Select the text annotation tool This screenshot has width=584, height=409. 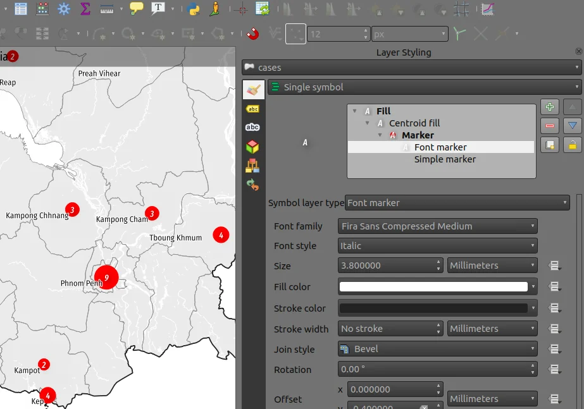tap(158, 9)
